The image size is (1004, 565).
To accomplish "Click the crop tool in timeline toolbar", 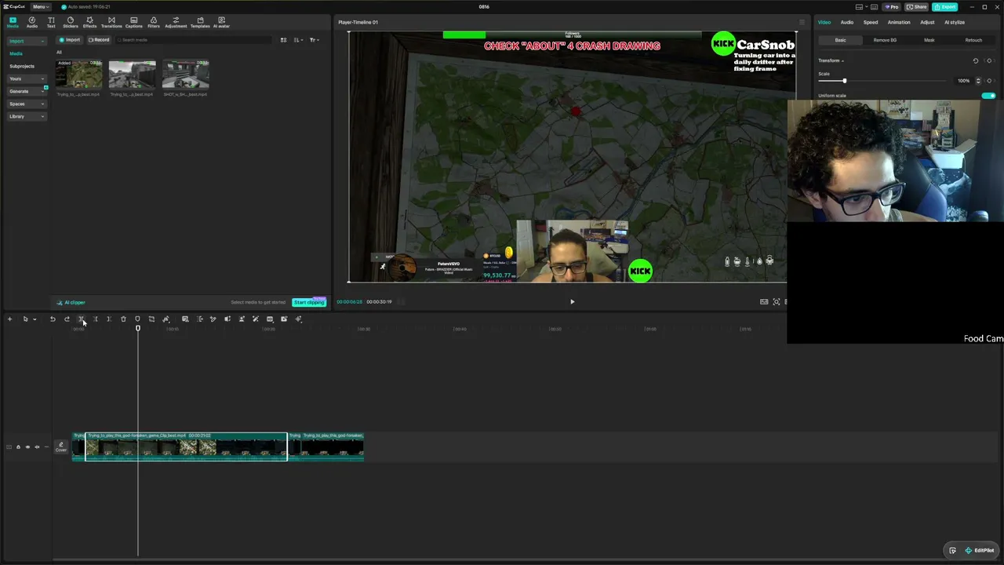I will 151,319.
